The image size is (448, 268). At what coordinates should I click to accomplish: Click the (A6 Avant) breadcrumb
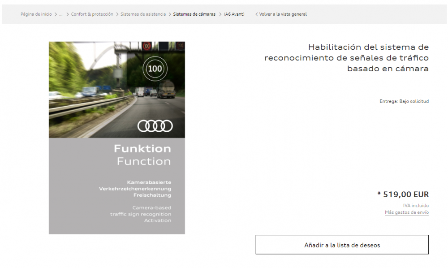[x=234, y=14]
